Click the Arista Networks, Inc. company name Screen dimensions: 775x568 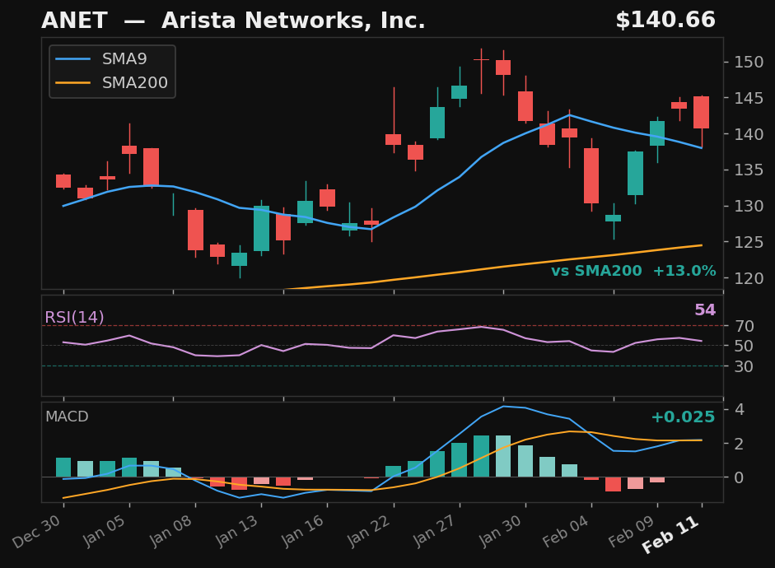point(293,21)
